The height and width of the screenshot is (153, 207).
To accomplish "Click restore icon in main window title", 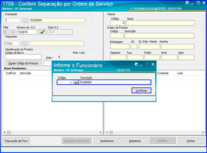I will (x=187, y=3).
